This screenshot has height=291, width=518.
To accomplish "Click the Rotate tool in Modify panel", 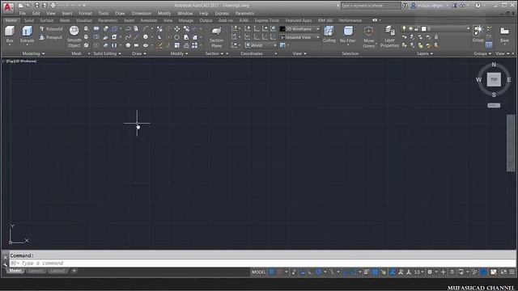I will [176, 37].
